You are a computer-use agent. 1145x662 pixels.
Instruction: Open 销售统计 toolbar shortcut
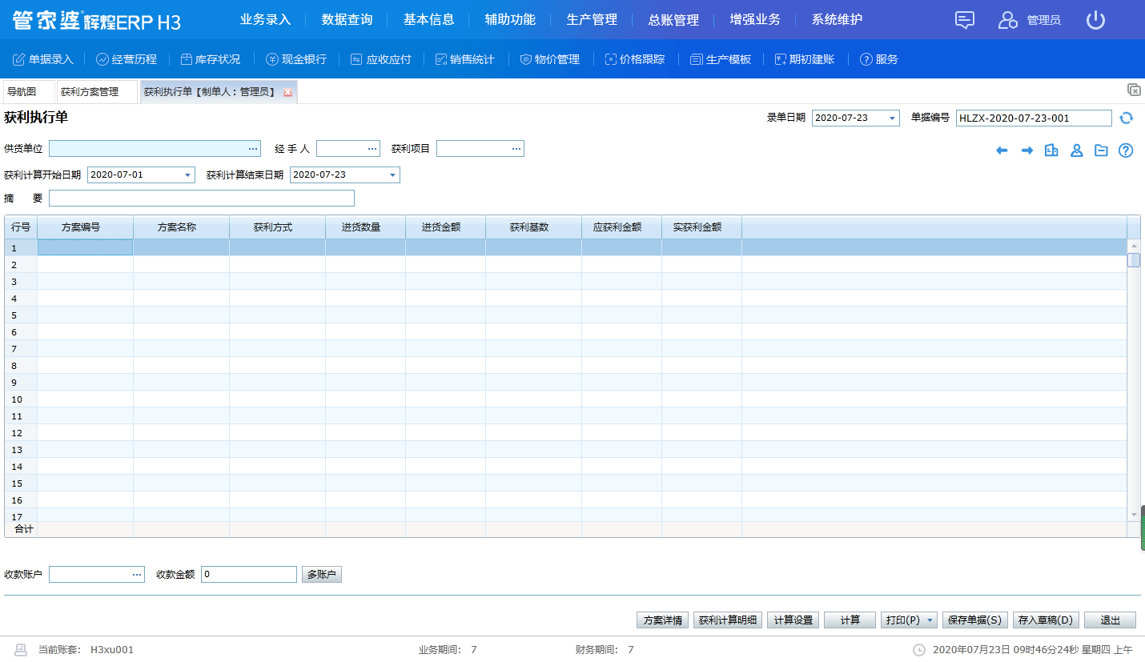464,59
